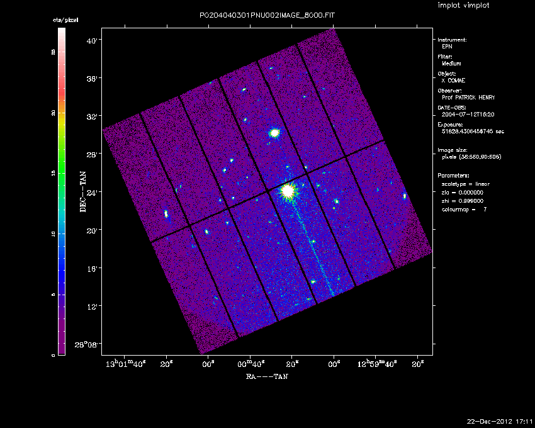Click the second bright source above center

(x=274, y=133)
